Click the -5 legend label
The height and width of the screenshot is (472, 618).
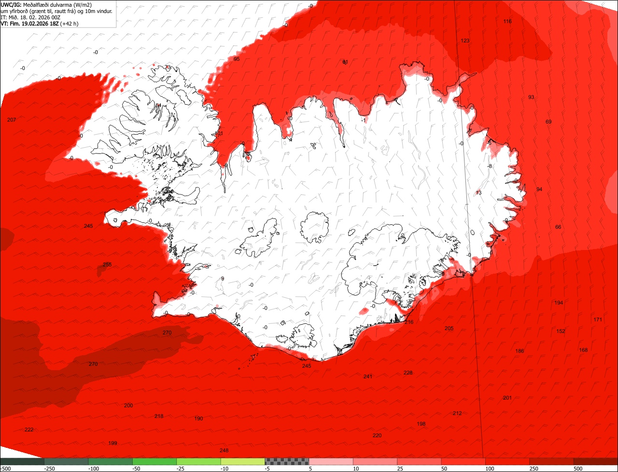(x=267, y=469)
